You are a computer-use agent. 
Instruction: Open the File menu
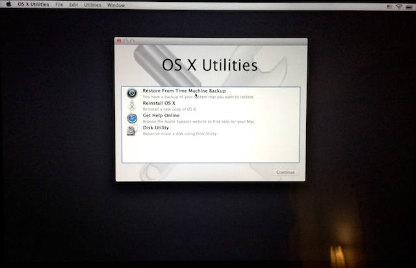(59, 5)
